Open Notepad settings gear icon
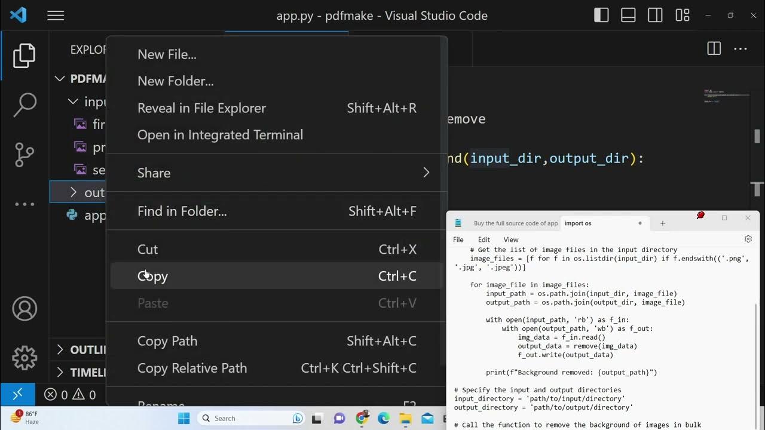Image resolution: width=765 pixels, height=430 pixels. coord(748,239)
